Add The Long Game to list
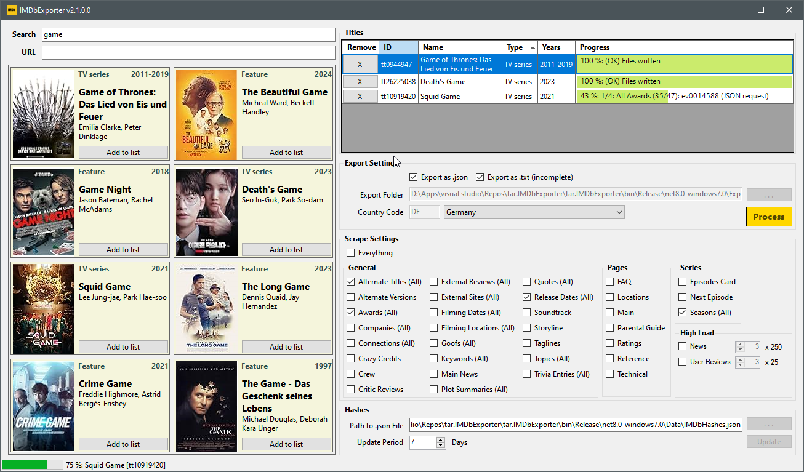This screenshot has width=804, height=472. tap(286, 347)
